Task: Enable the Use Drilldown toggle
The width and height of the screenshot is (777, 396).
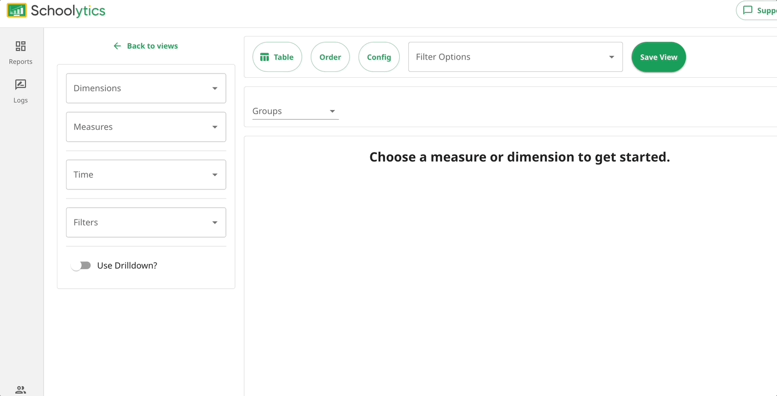Action: (81, 265)
